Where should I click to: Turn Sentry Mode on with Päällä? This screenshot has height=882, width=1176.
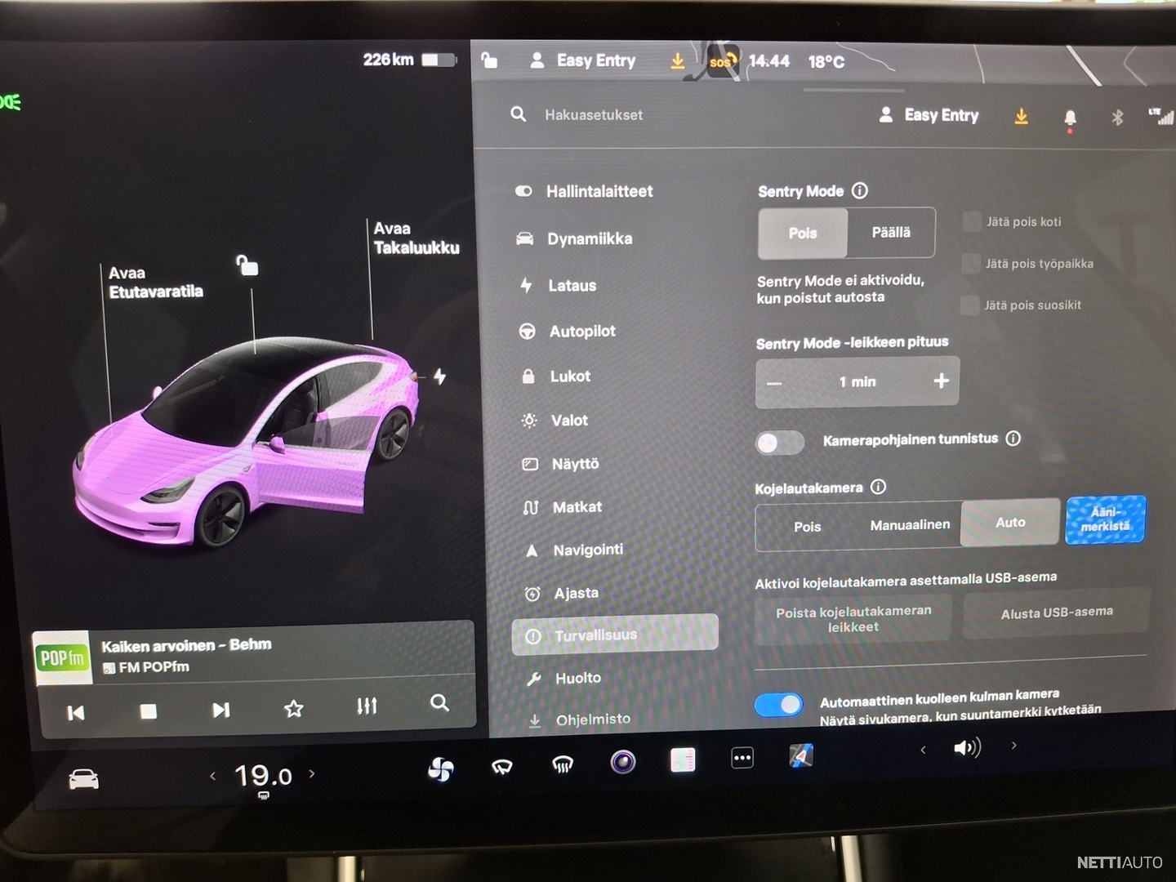click(890, 233)
